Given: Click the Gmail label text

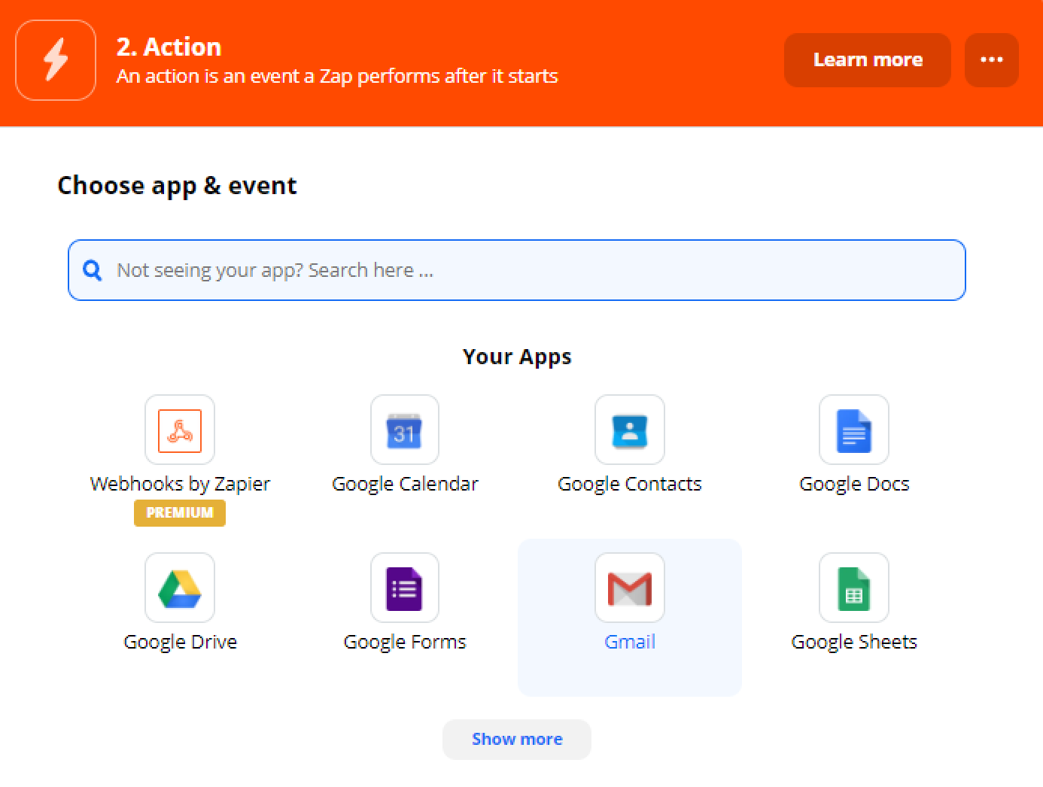Looking at the screenshot, I should [x=630, y=642].
